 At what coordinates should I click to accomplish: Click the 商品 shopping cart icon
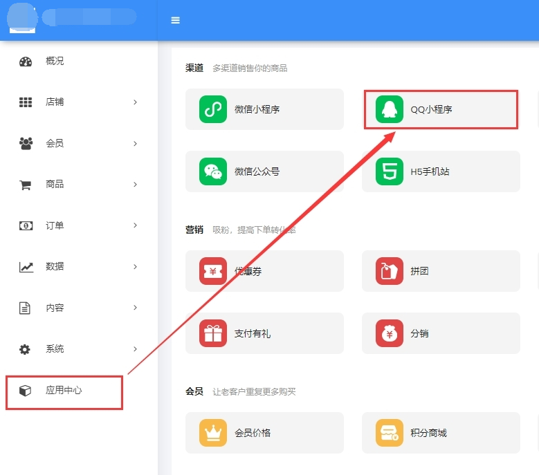pyautogui.click(x=26, y=185)
